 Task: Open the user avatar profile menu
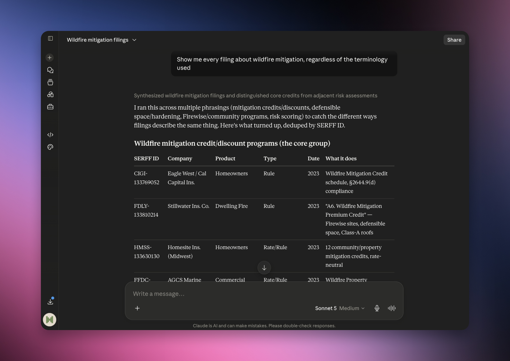(50, 320)
